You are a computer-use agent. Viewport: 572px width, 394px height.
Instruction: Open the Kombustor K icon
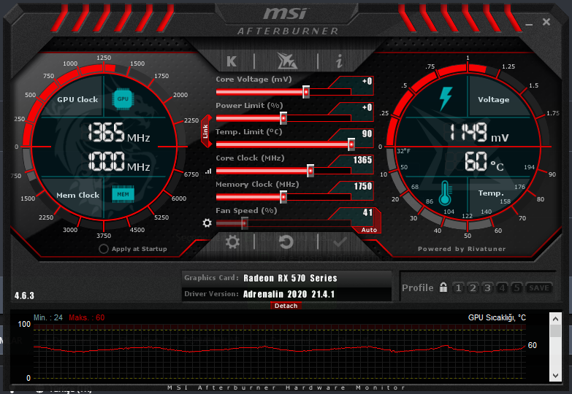click(232, 61)
